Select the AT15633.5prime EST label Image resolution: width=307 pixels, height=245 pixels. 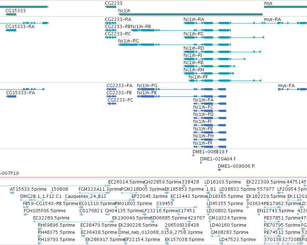[x=28, y=189]
